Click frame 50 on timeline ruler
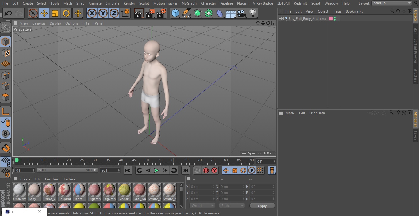Viewport: 419px width, 216px height. [x=147, y=160]
